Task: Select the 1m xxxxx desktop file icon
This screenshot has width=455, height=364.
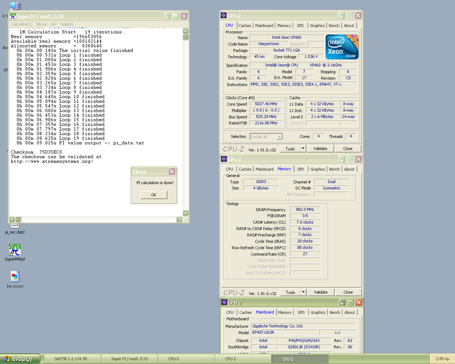Action: [x=15, y=277]
